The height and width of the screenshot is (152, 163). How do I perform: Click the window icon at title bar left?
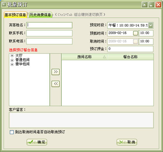pyautogui.click(x=4, y=5)
